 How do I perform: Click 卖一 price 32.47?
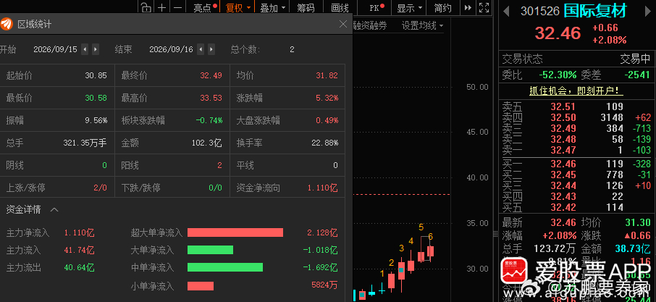tap(563, 150)
